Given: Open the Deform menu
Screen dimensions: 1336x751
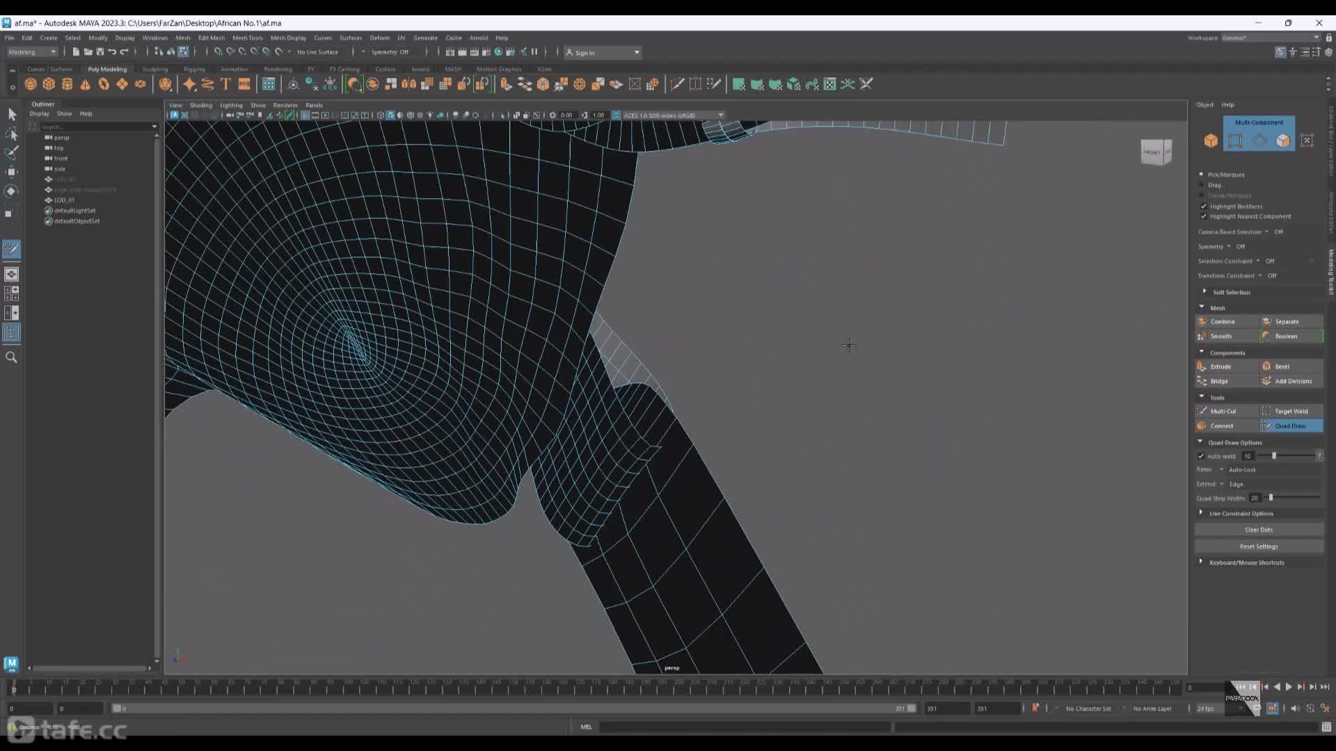Looking at the screenshot, I should point(379,38).
